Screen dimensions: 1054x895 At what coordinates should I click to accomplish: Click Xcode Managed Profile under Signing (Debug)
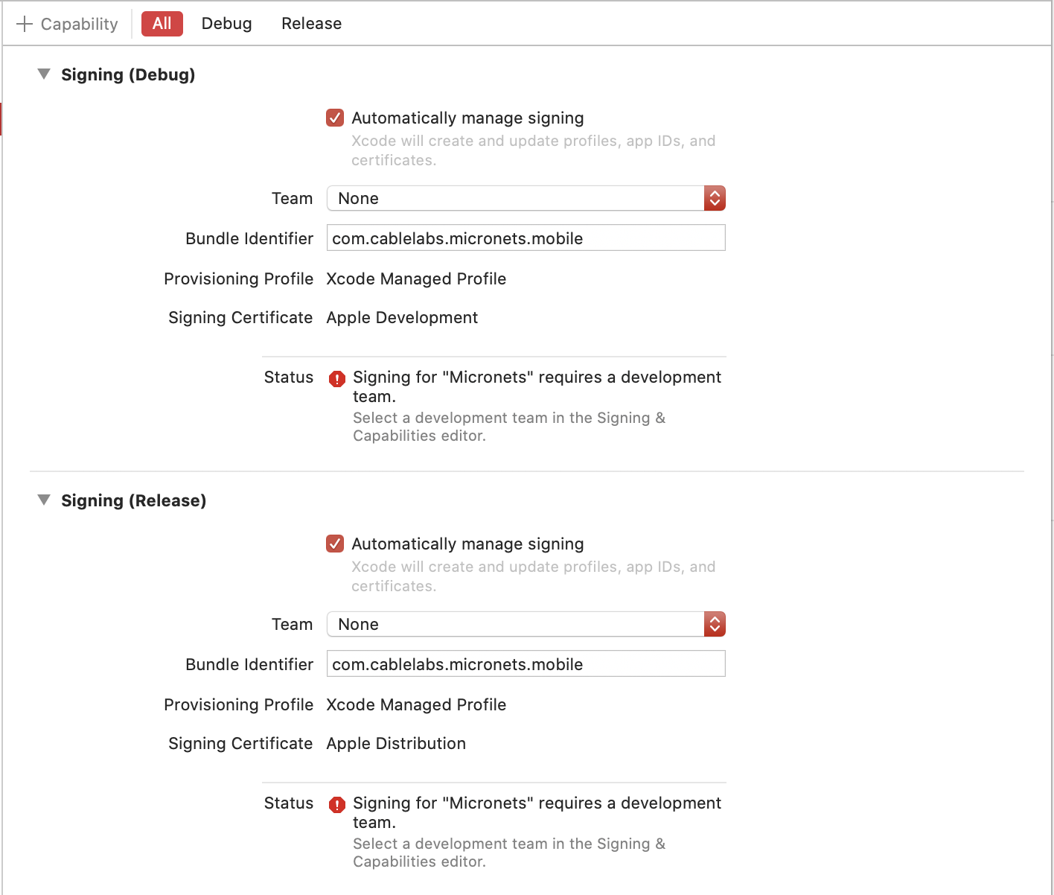416,278
